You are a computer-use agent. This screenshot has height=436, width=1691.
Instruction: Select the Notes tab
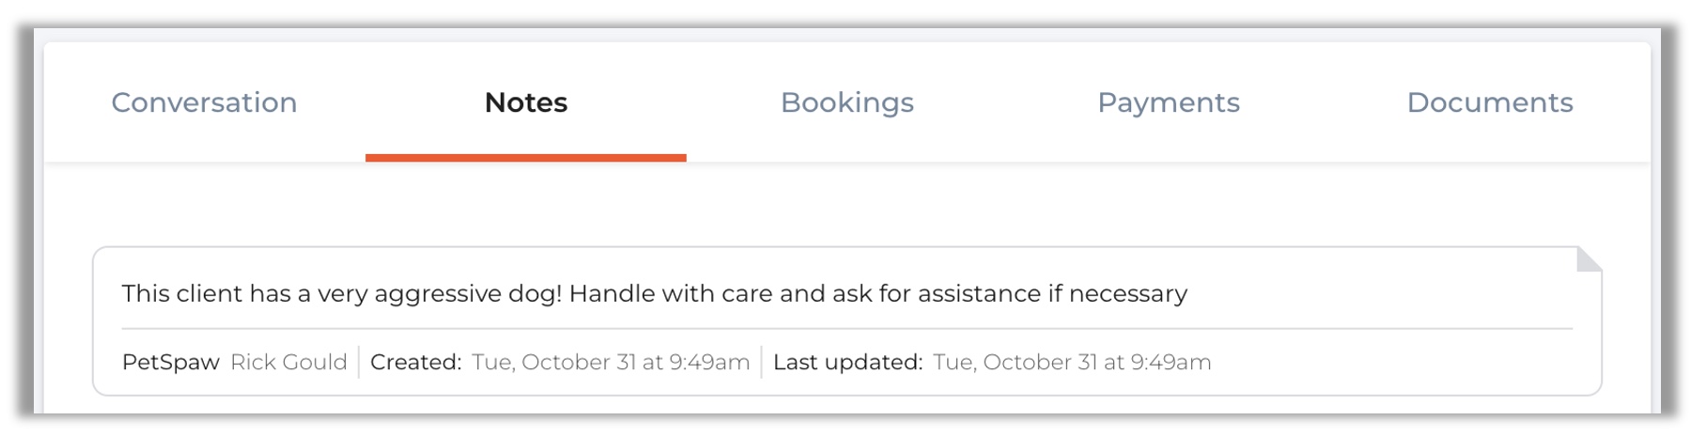coord(525,102)
